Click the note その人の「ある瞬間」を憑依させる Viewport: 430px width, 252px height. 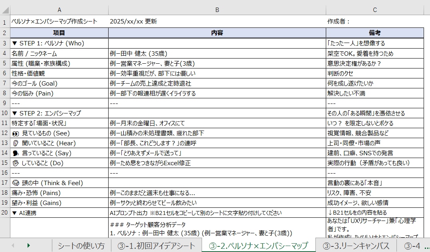tap(375, 113)
